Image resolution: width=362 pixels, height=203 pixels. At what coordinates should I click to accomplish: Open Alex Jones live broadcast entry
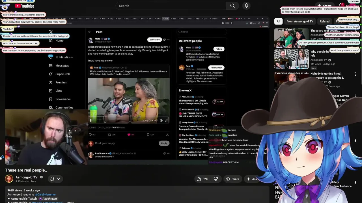click(x=202, y=100)
